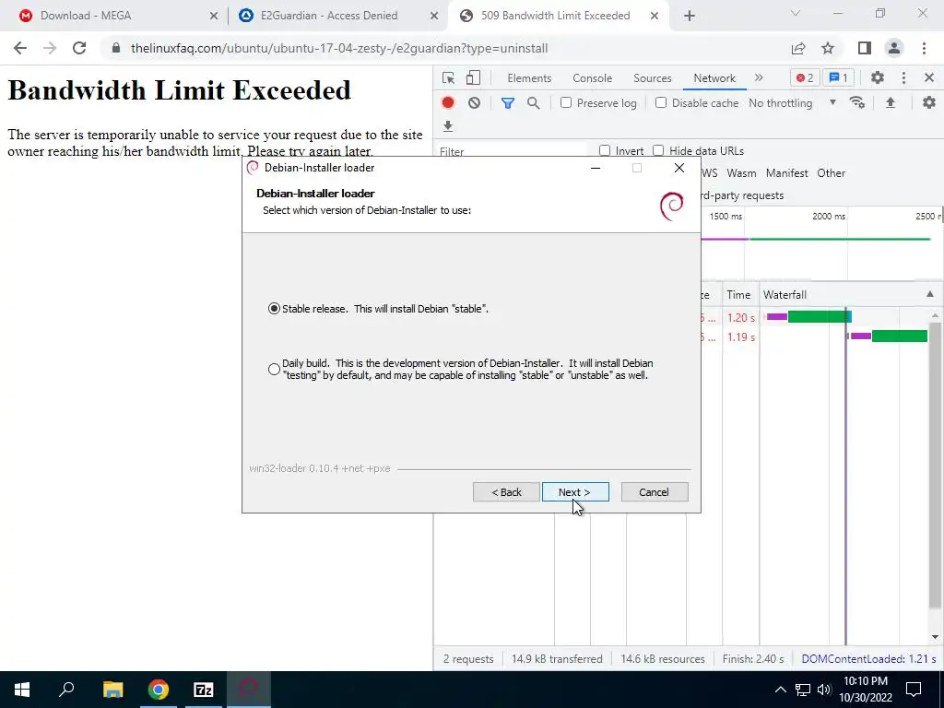Select the Network tab in DevTools
944x708 pixels.
(x=714, y=78)
